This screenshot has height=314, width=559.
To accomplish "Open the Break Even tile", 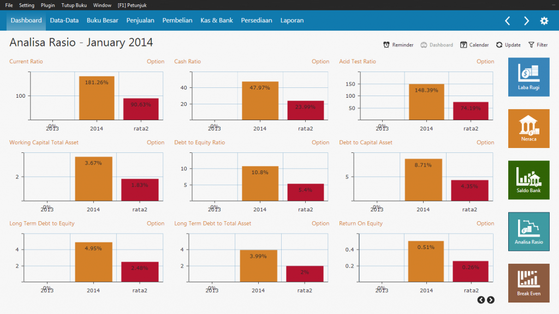I will point(528,283).
